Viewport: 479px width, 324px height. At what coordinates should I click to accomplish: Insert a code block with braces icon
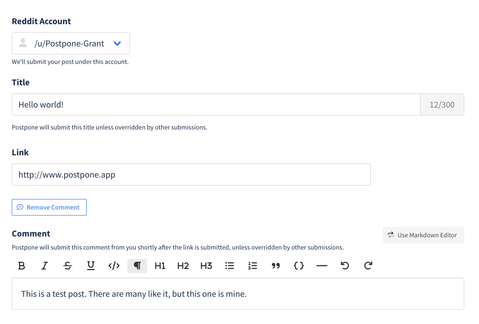click(x=299, y=266)
